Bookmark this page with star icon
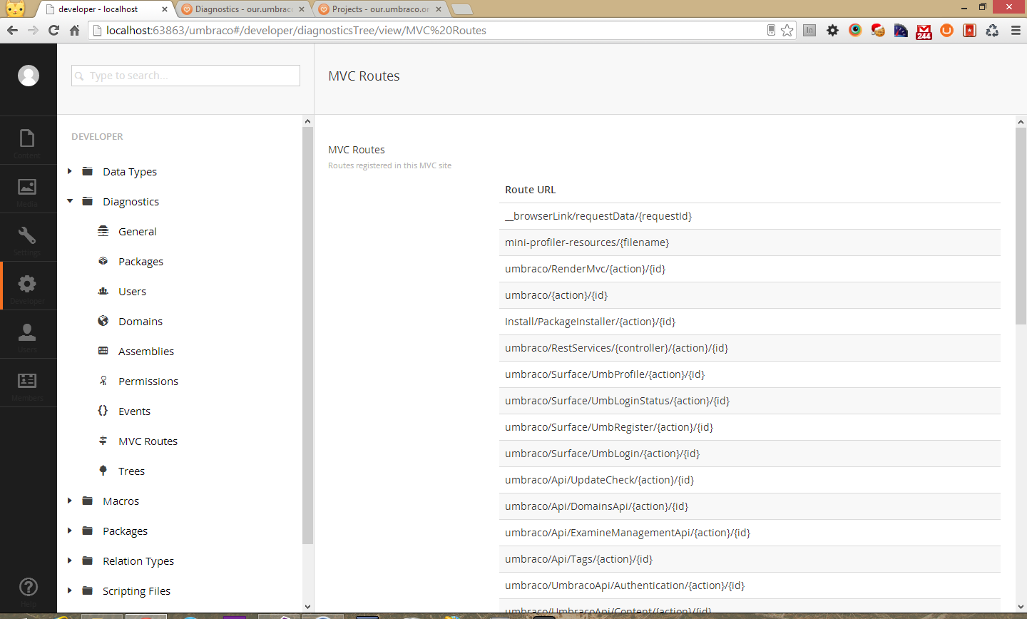This screenshot has width=1027, height=619. 787,30
